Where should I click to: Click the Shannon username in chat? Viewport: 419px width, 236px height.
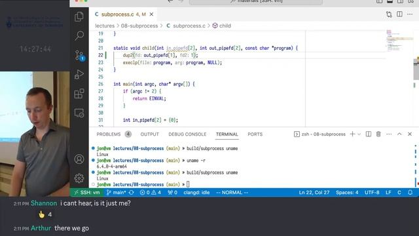[x=44, y=203]
